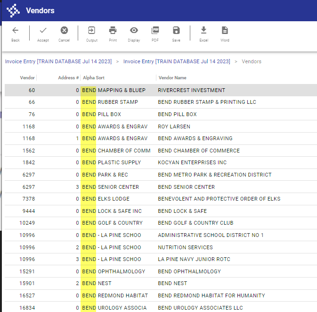Open second Invoice Entry breadcrumb link
Viewport: 317px width, 312px height.
click(x=177, y=61)
